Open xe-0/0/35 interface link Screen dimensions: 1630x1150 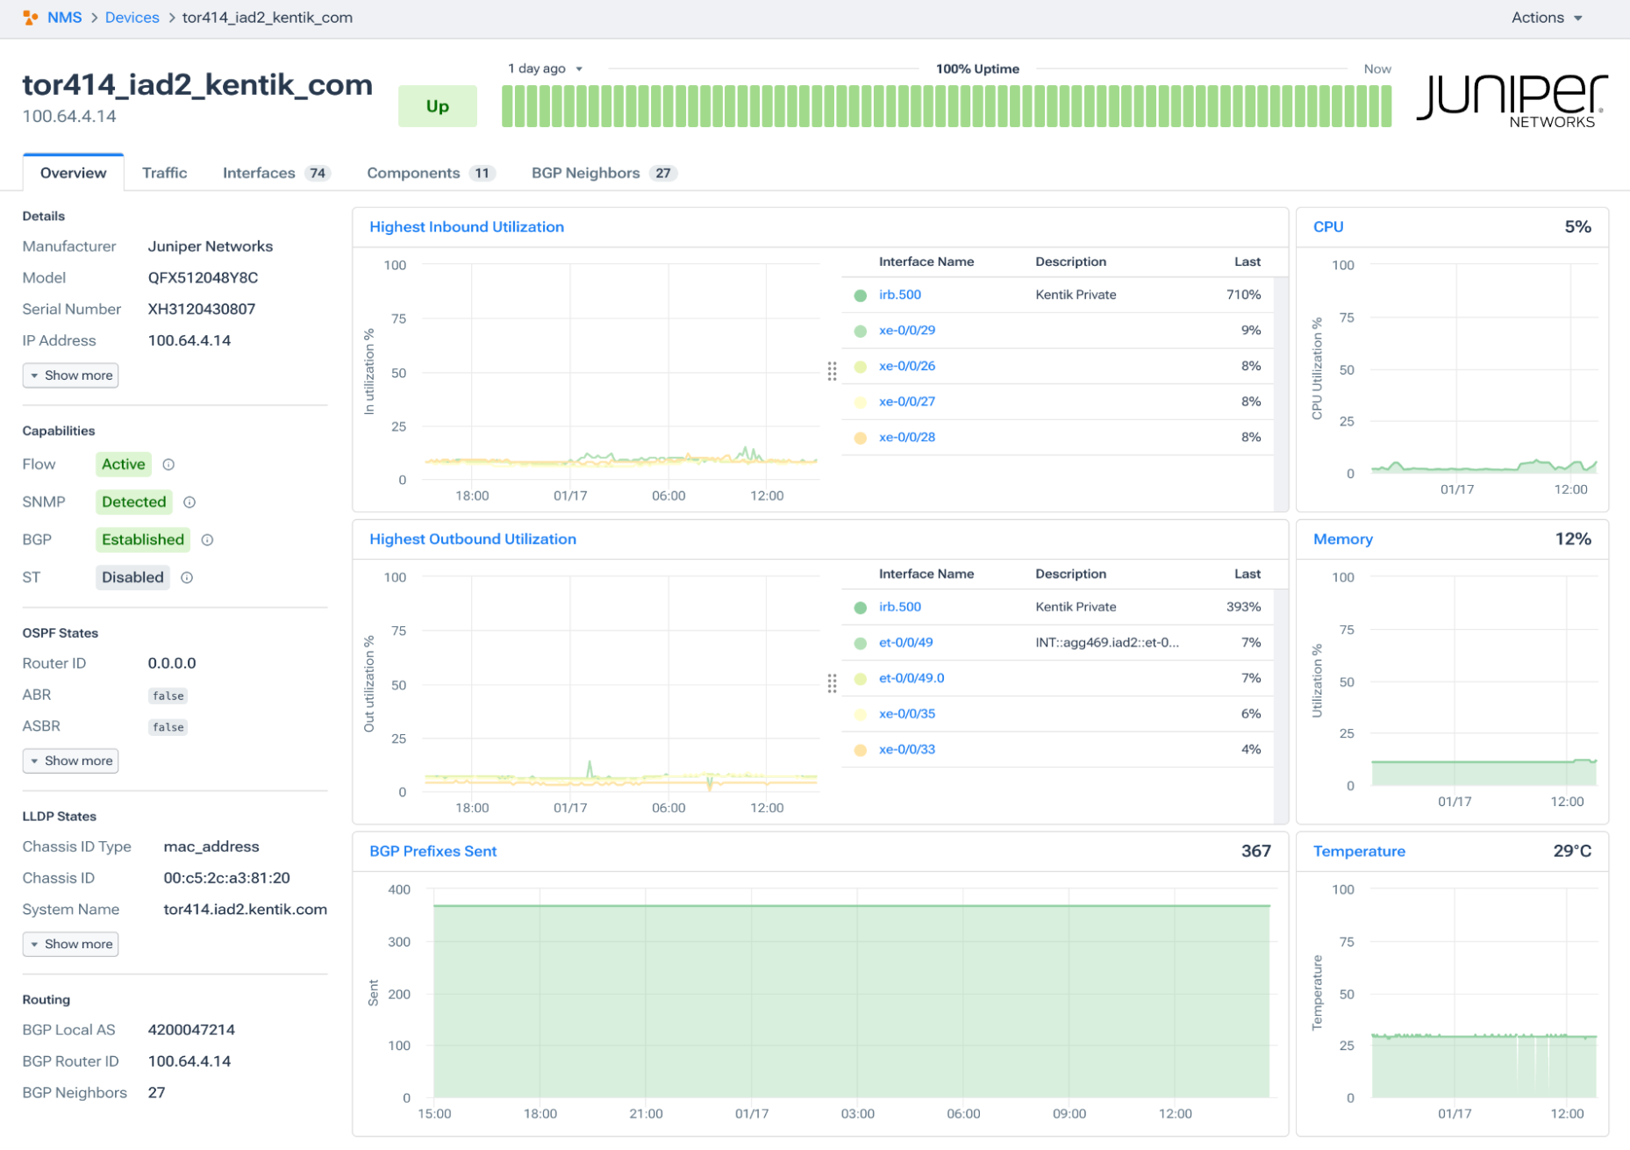907,715
